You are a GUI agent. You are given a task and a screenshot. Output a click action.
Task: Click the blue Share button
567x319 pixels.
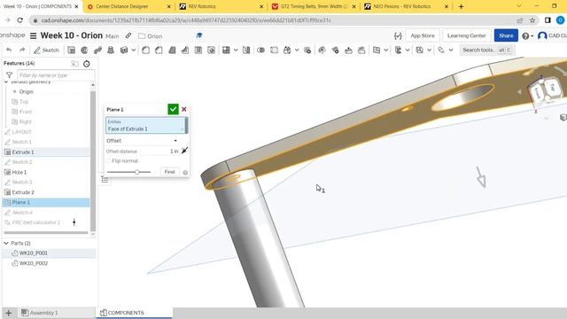coord(506,35)
